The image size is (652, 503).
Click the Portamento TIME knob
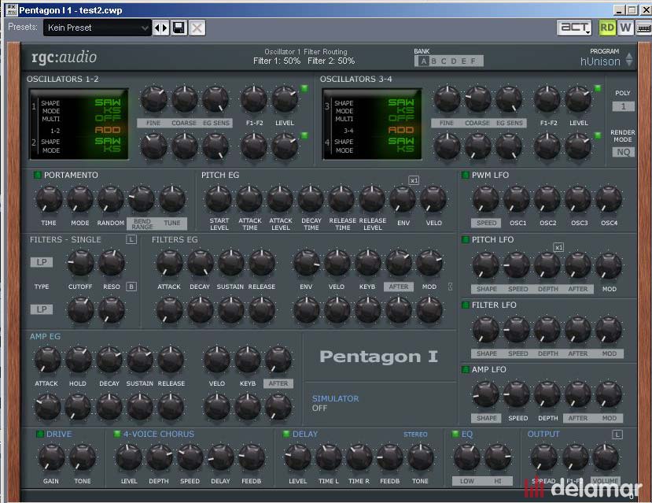click(49, 198)
